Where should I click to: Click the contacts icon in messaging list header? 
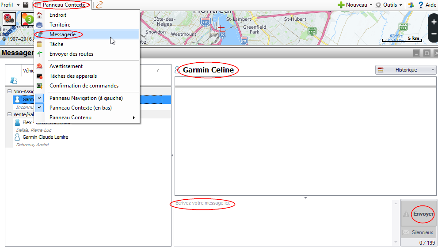pos(14,80)
